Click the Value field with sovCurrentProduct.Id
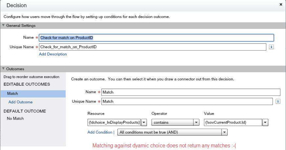The height and width of the screenshot is (150, 286). point(233,122)
